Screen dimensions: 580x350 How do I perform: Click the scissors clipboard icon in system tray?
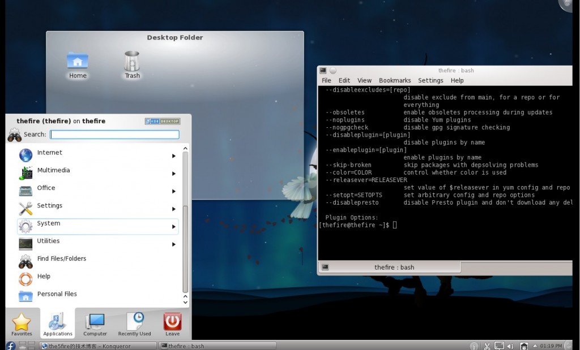(487, 346)
